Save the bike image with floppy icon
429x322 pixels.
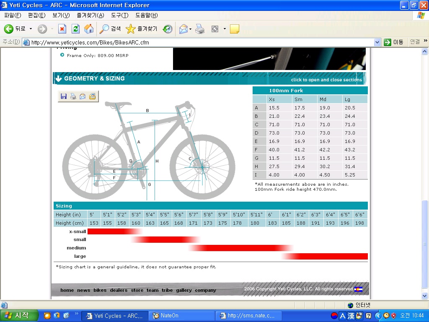(x=64, y=96)
